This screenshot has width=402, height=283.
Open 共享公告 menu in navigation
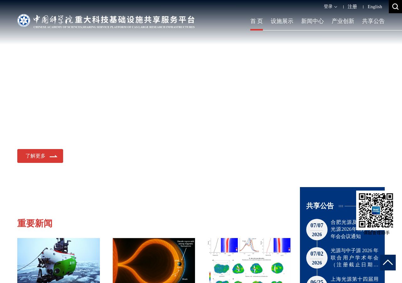pos(373,21)
